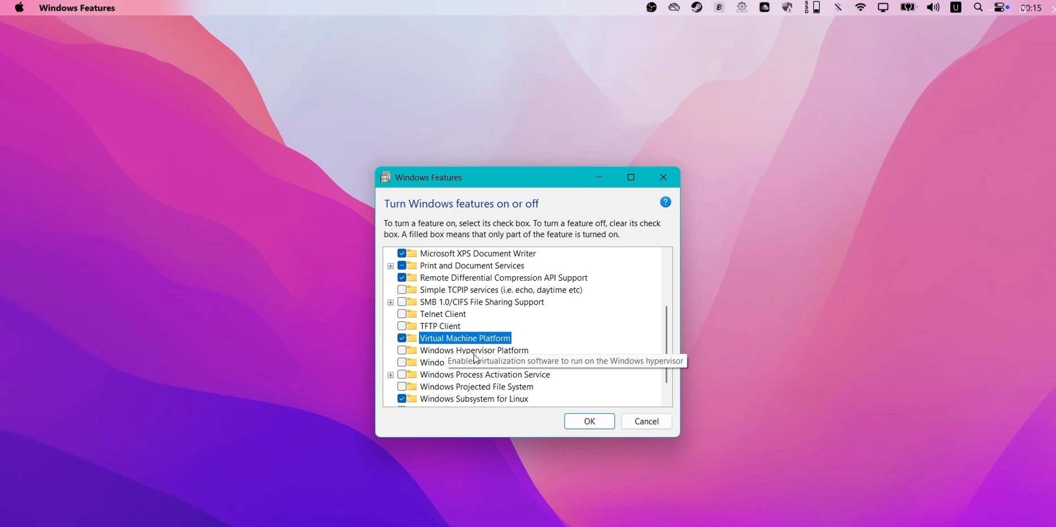Screen dimensions: 1056x527
Task: Maximize the Windows Features dialog
Action: [x=631, y=177]
